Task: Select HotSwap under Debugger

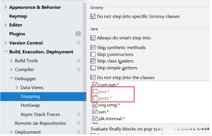Action: click(30, 105)
